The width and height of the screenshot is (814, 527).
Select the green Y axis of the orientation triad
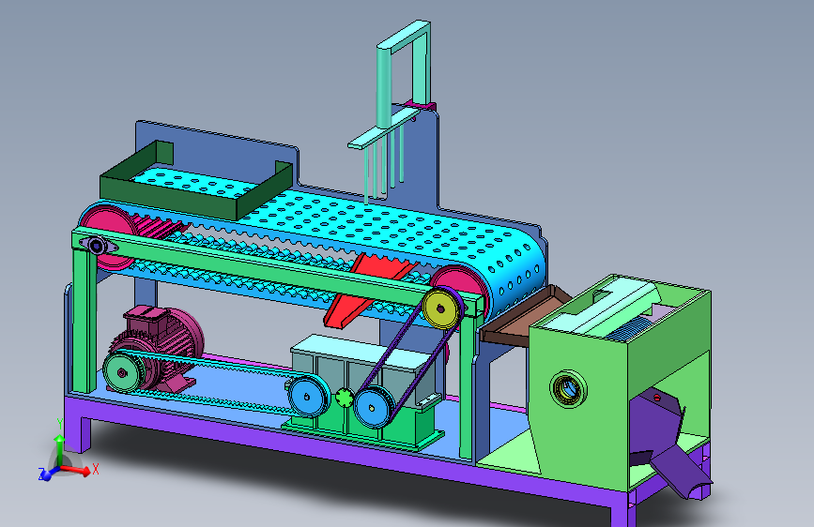pos(60,450)
